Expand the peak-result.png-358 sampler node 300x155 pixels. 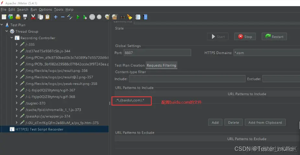[17, 84]
